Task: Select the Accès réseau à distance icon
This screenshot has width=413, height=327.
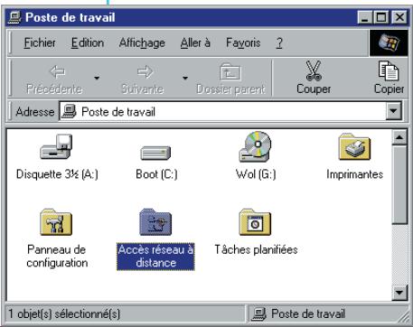Action: click(155, 222)
